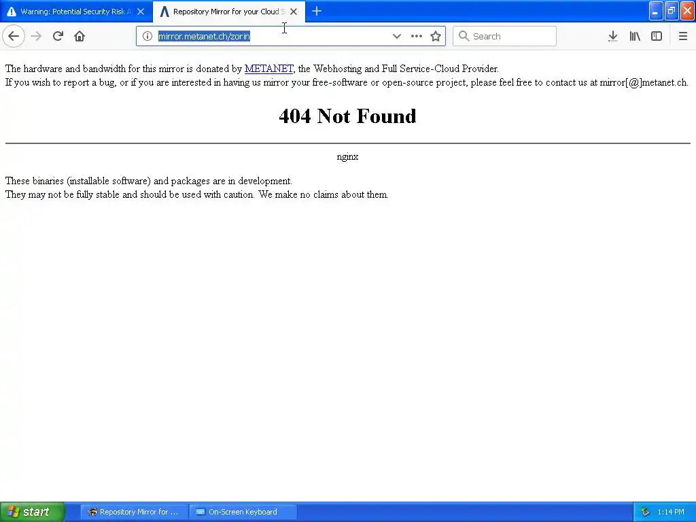Image resolution: width=696 pixels, height=522 pixels.
Task: Click the 1:14 PM taskbar clock
Action: coord(671,512)
